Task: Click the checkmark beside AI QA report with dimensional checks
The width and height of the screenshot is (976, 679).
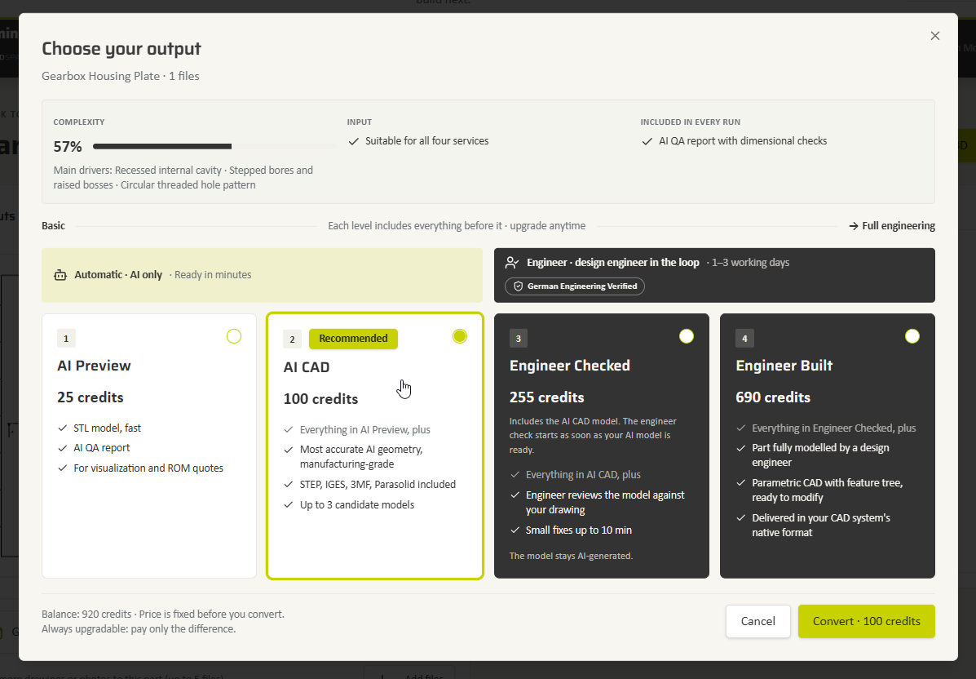Action: point(647,141)
